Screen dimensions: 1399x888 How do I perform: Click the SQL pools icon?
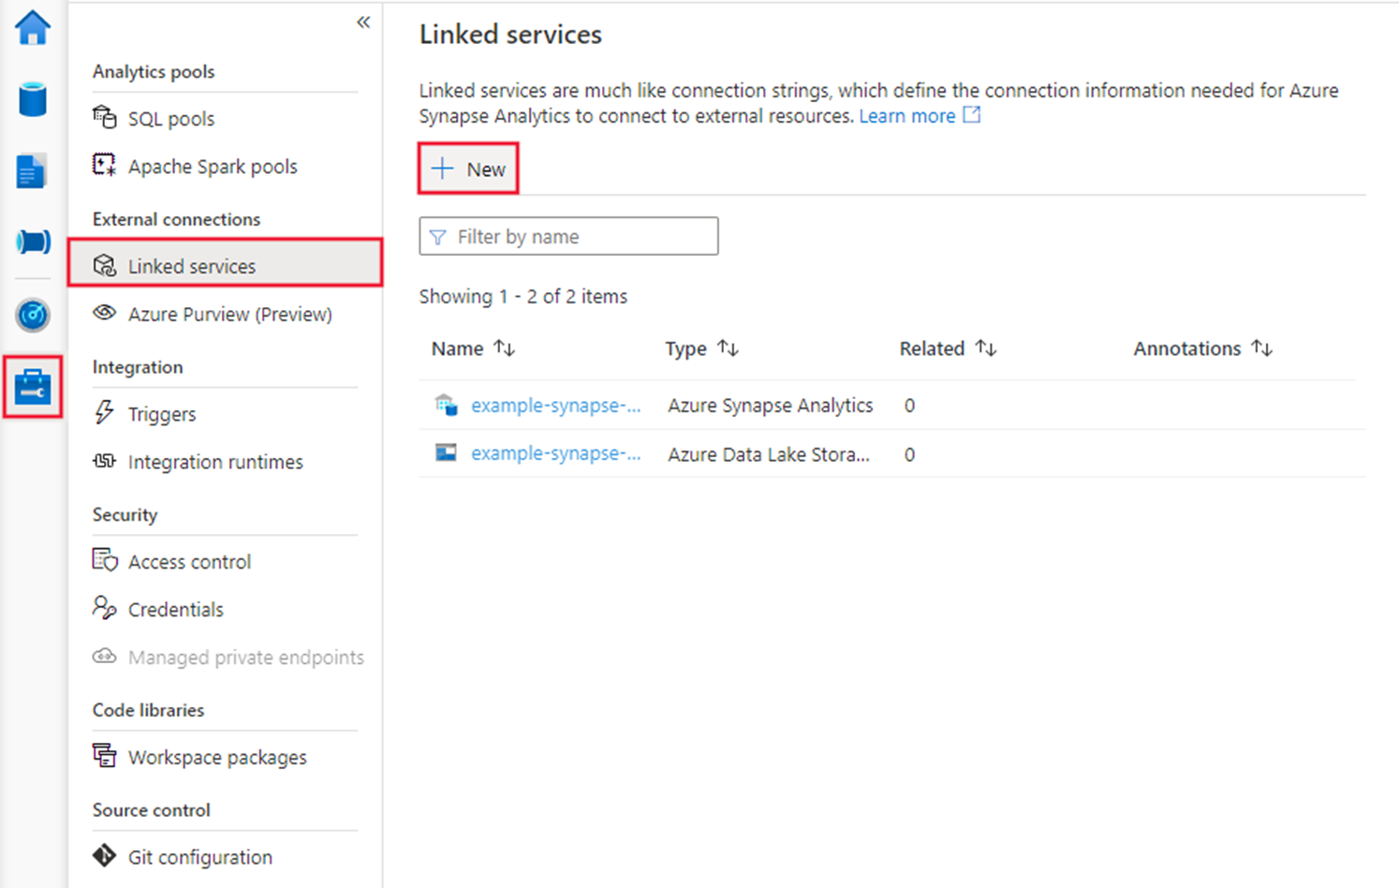coord(105,118)
